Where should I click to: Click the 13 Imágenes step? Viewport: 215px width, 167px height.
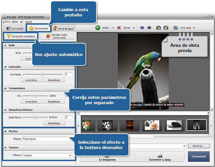[107, 157]
